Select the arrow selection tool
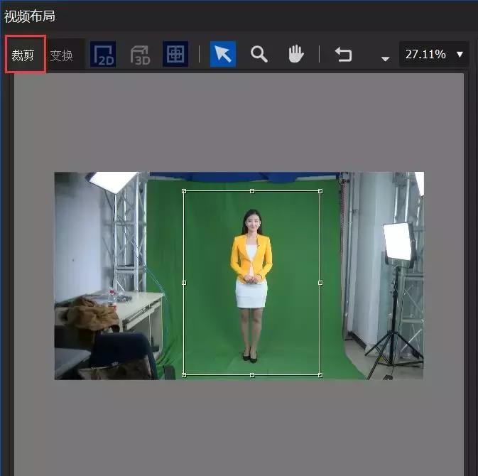The height and width of the screenshot is (476, 478). coord(223,54)
